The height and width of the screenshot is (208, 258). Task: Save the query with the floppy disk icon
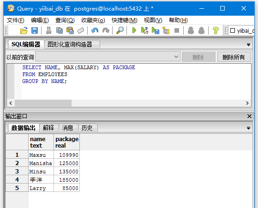click(x=35, y=30)
